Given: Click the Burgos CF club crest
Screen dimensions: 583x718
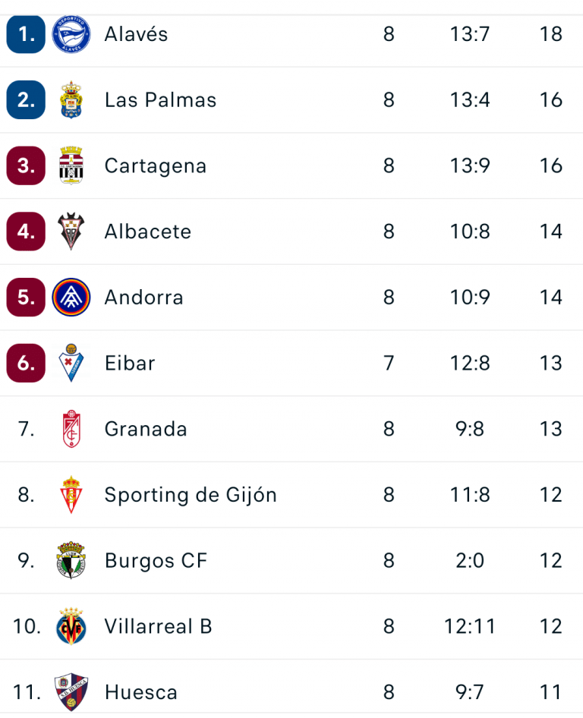Looking at the screenshot, I should (71, 561).
